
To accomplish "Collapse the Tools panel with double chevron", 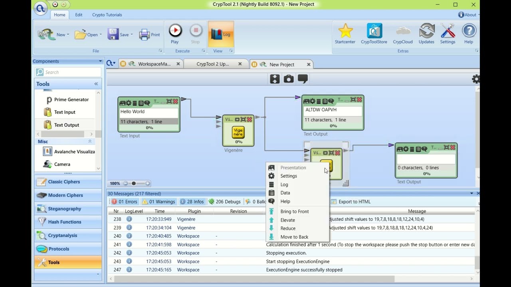I will coord(96,84).
